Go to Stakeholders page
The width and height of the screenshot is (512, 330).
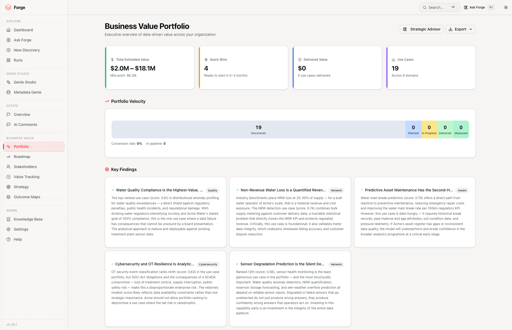pyautogui.click(x=34, y=167)
